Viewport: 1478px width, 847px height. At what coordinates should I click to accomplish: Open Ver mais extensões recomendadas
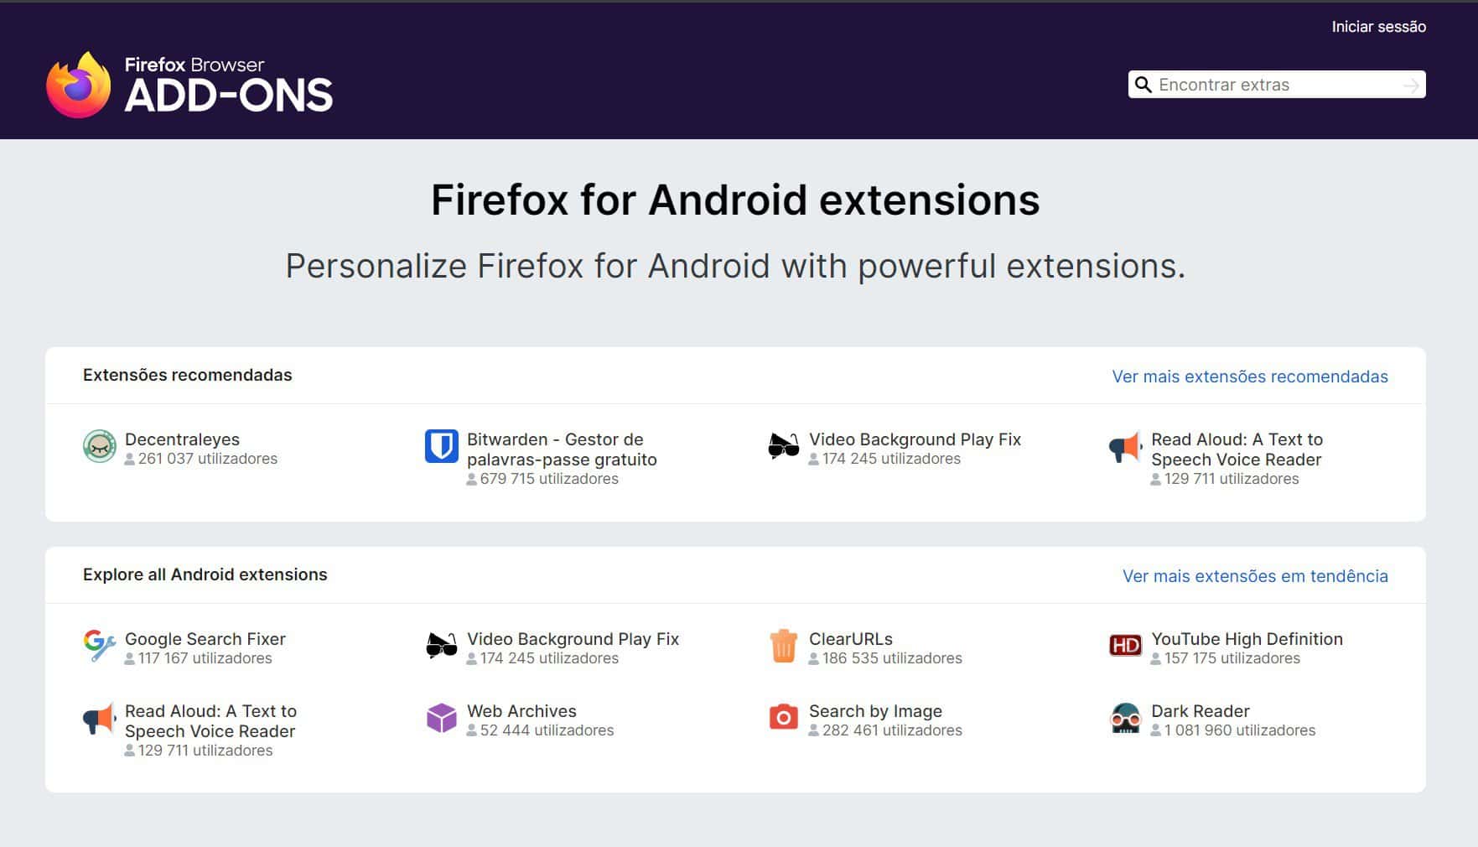(1250, 377)
